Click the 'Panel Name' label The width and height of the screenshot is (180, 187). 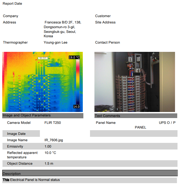coord(106,123)
